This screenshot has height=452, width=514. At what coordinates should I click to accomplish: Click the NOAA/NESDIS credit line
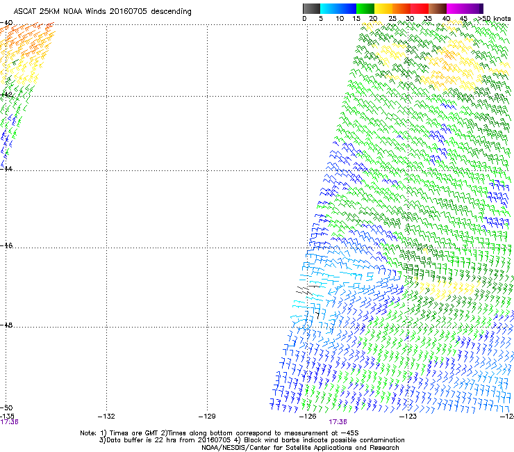click(x=300, y=448)
